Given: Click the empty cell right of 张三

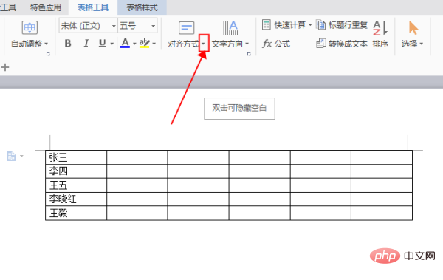Looking at the screenshot, I should pyautogui.click(x=137, y=157).
